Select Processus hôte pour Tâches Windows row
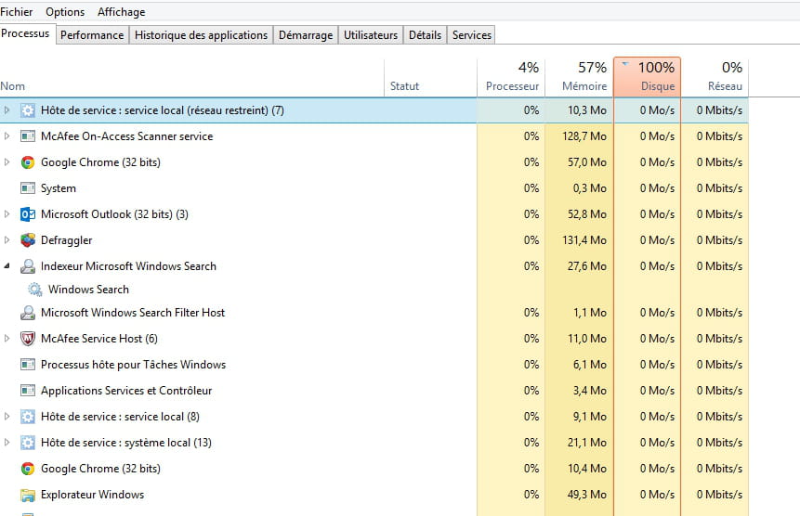 pyautogui.click(x=374, y=364)
